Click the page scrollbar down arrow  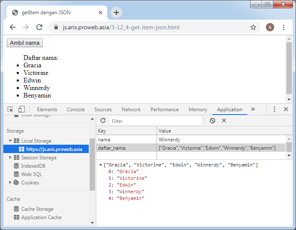click(289, 100)
